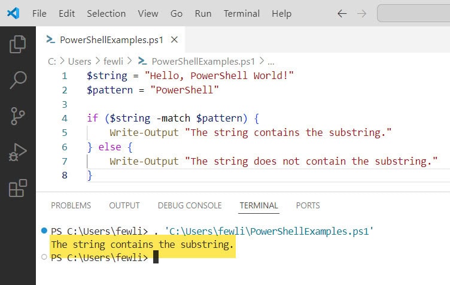450x285 pixels.
Task: Open the Help menu
Action: [281, 14]
